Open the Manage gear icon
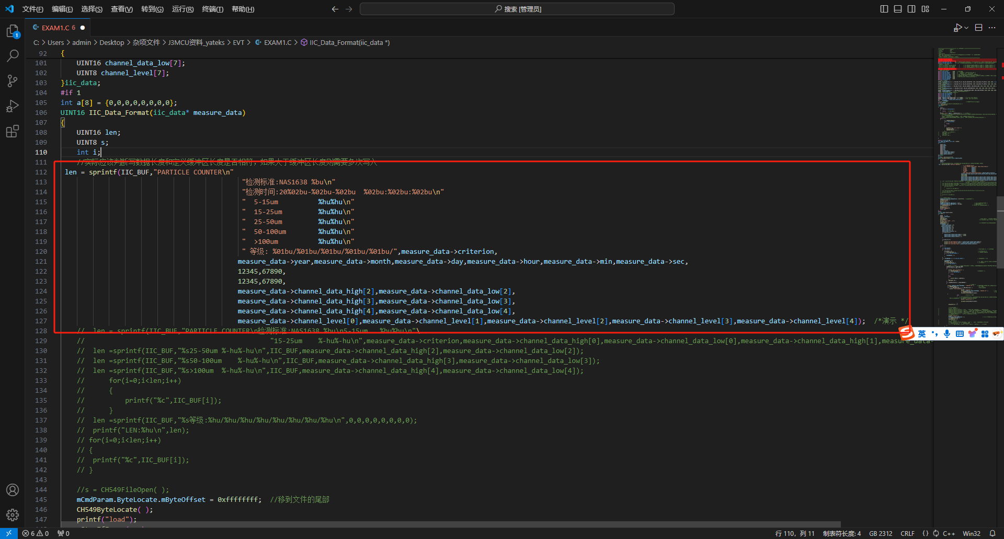The height and width of the screenshot is (539, 1004). pos(13,515)
